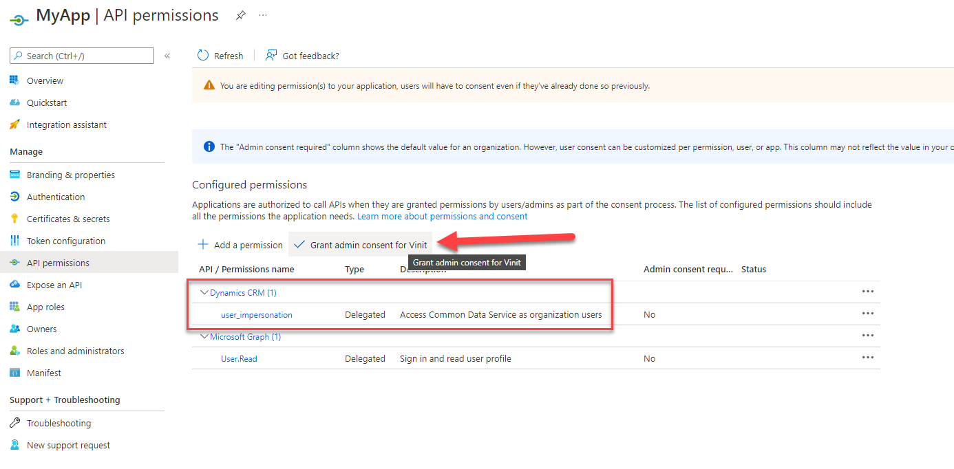This screenshot has height=469, width=954.
Task: Click the Admin consent required column header
Action: click(688, 269)
